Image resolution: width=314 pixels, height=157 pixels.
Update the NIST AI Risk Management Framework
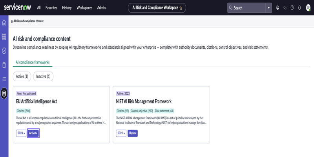(133, 133)
